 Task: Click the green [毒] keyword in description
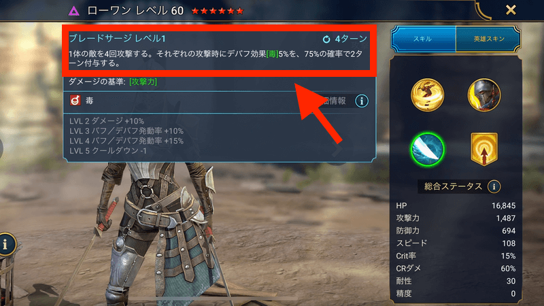click(273, 54)
